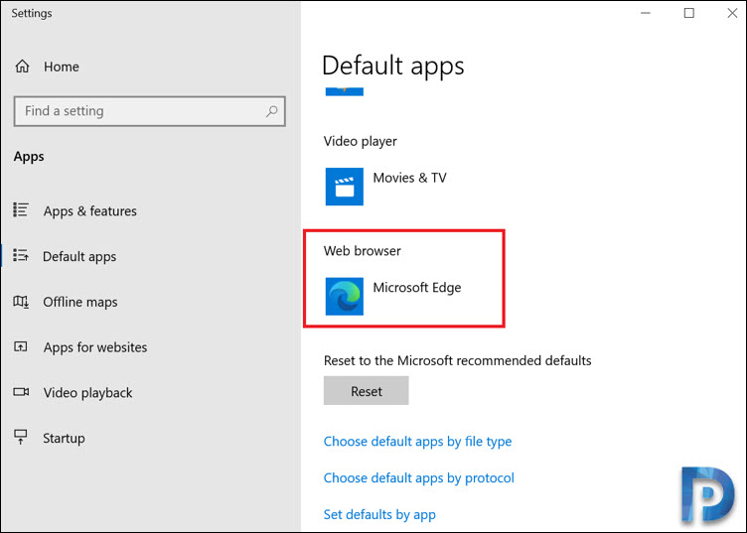The height and width of the screenshot is (533, 747).
Task: Click the Video player heading text
Action: point(361,141)
